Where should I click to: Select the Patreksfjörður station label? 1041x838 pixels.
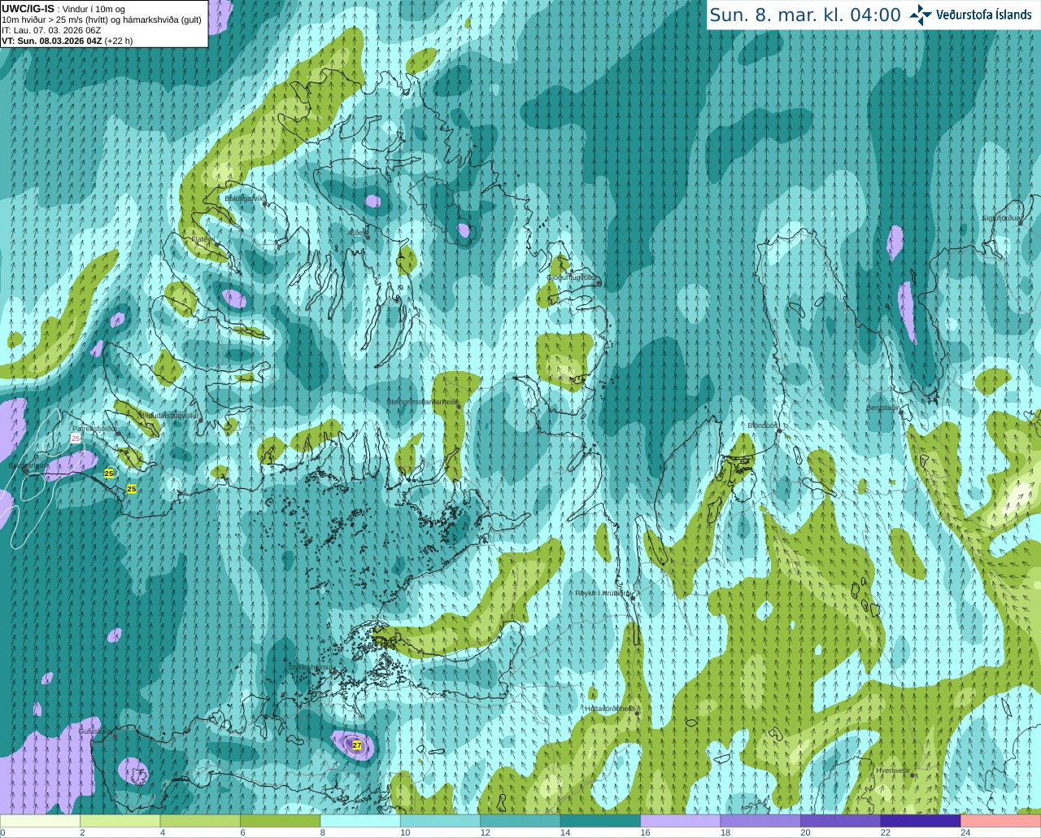point(95,428)
